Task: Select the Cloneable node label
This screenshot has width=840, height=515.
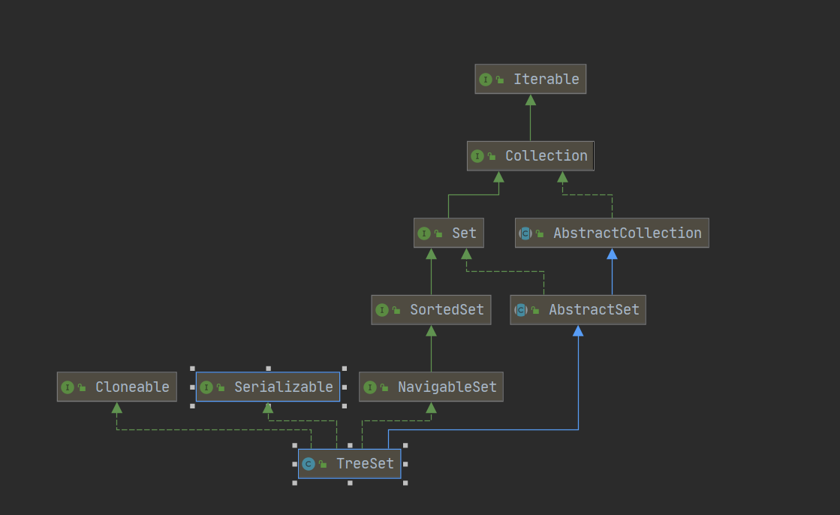Action: point(132,387)
